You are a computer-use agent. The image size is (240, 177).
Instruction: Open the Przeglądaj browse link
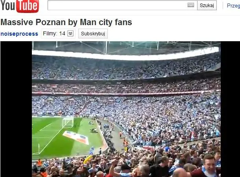click(233, 5)
